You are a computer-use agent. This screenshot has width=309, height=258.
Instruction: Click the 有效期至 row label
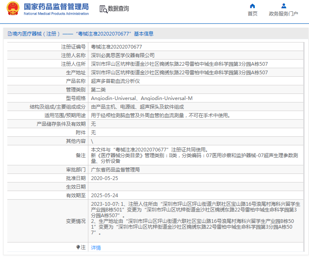pyautogui.click(x=76, y=196)
